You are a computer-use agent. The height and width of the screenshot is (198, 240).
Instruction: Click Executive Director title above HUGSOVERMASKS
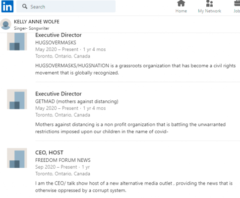pyautogui.click(x=59, y=35)
